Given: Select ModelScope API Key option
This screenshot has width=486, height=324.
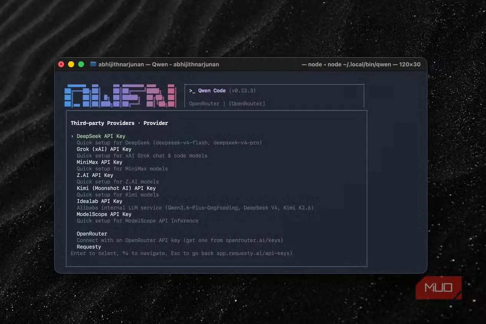Looking at the screenshot, I should (x=104, y=215).
